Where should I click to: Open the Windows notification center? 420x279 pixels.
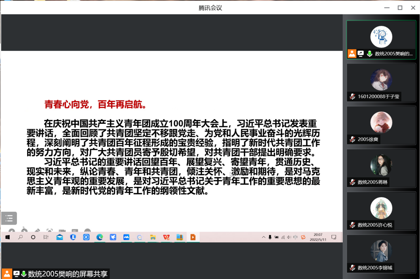(x=334, y=237)
